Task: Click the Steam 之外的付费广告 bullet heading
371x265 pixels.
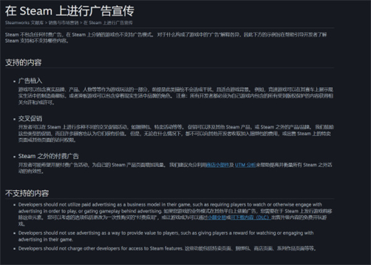Action: [48, 156]
